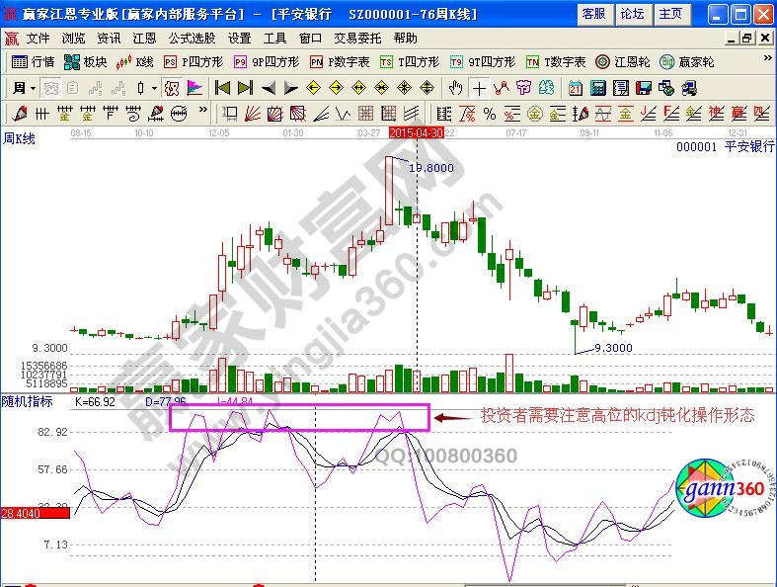The image size is (777, 587).
Task: Toggle the crosshair cursor tool
Action: 480,87
